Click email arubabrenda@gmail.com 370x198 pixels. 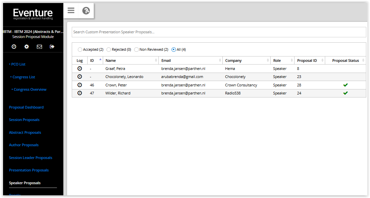click(x=182, y=77)
